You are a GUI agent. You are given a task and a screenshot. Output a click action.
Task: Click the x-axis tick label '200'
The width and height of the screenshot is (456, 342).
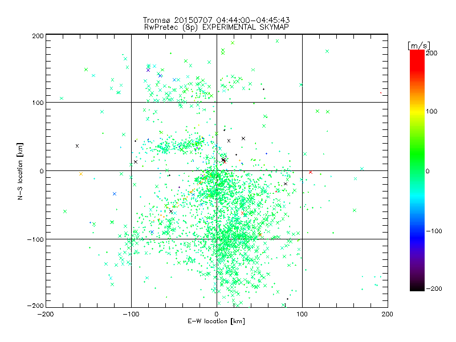pos(388,315)
